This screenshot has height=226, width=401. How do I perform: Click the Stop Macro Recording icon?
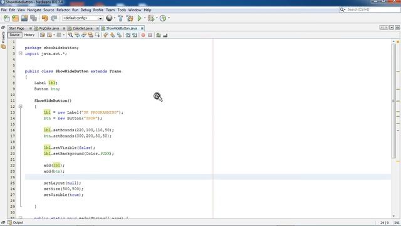click(x=150, y=35)
